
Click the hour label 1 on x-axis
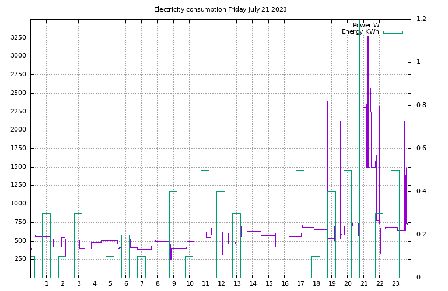pos(47,284)
